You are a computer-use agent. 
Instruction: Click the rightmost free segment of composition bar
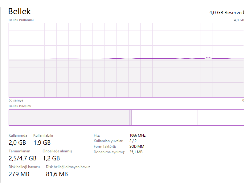click(x=220, y=118)
